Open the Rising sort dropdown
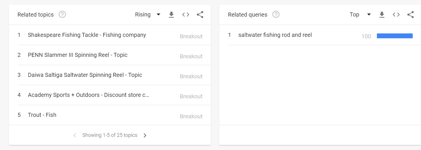 click(x=147, y=15)
